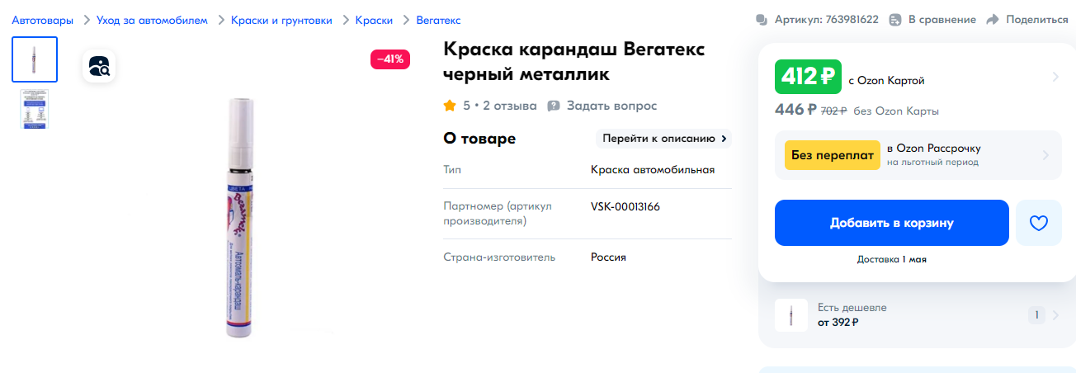Open Перейти к описанию link

pos(663,139)
